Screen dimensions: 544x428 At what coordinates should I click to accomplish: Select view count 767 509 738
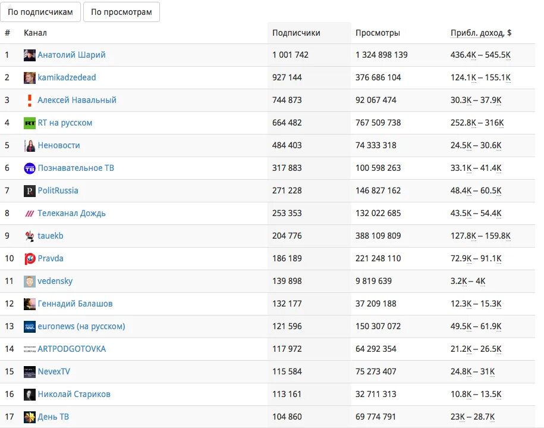(378, 123)
